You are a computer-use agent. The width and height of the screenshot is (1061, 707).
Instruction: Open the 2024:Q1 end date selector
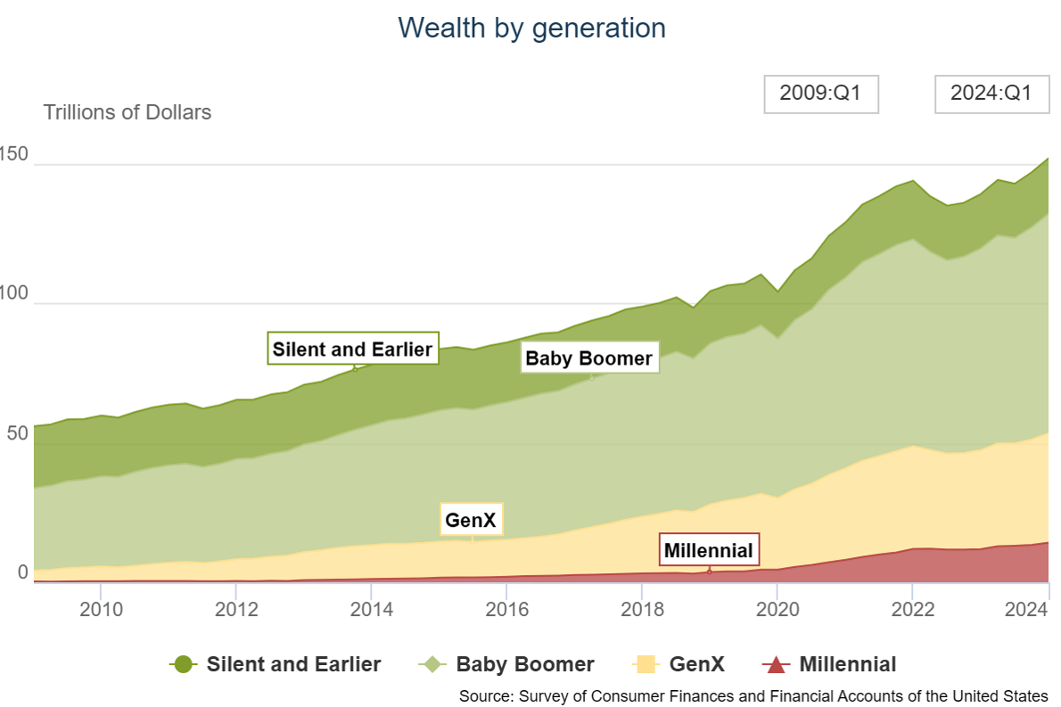point(991,94)
